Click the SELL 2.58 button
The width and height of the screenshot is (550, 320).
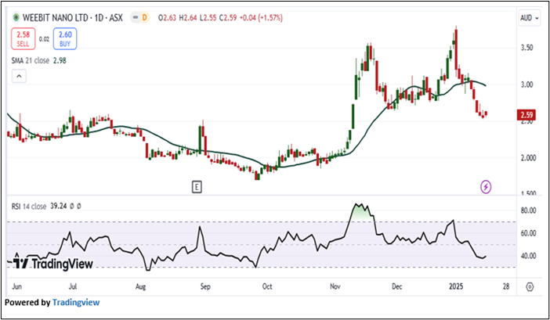(x=24, y=38)
